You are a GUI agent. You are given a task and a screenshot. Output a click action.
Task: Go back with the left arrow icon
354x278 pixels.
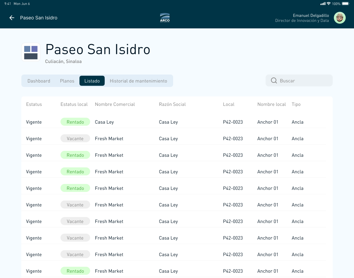point(12,18)
